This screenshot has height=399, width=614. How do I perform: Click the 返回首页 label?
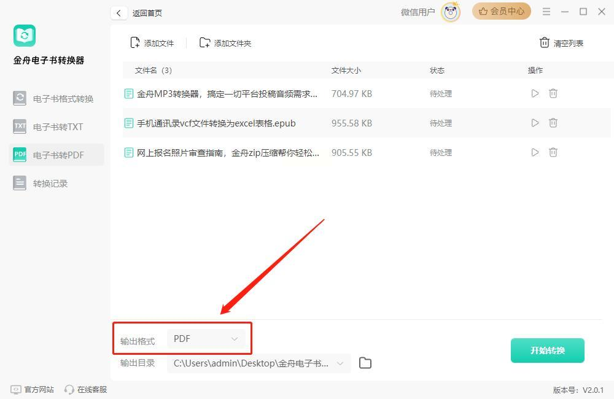tap(147, 13)
